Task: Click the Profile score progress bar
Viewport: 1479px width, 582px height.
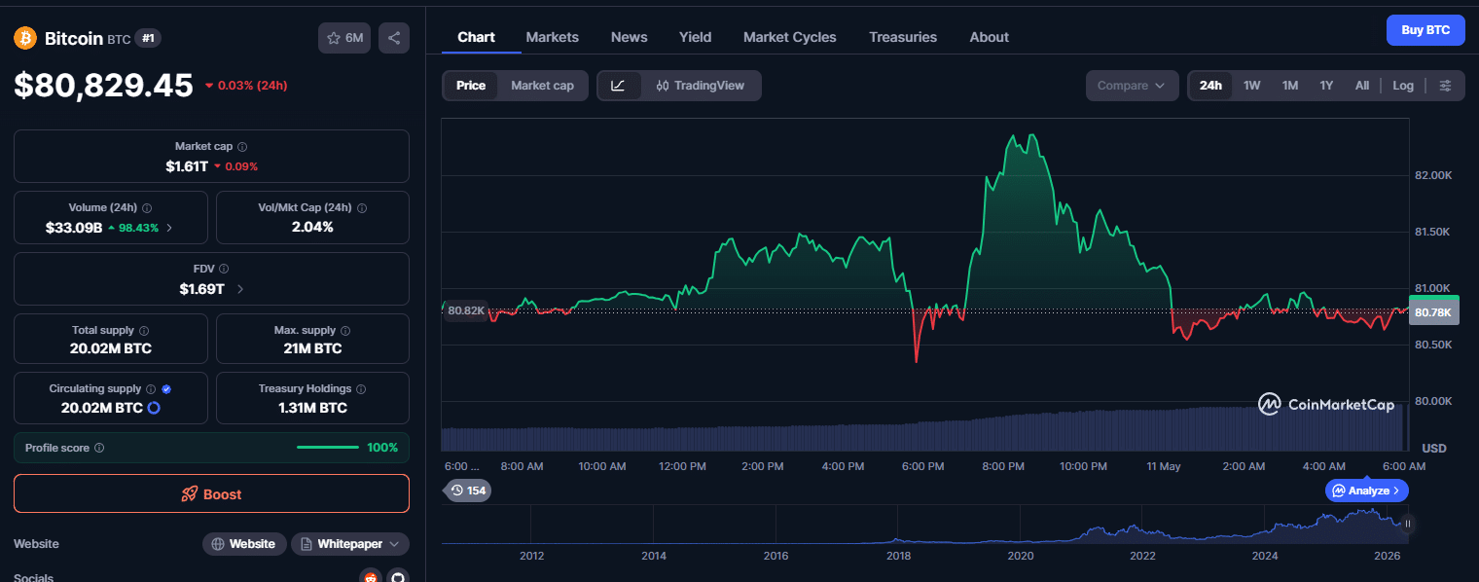Action: coord(328,448)
